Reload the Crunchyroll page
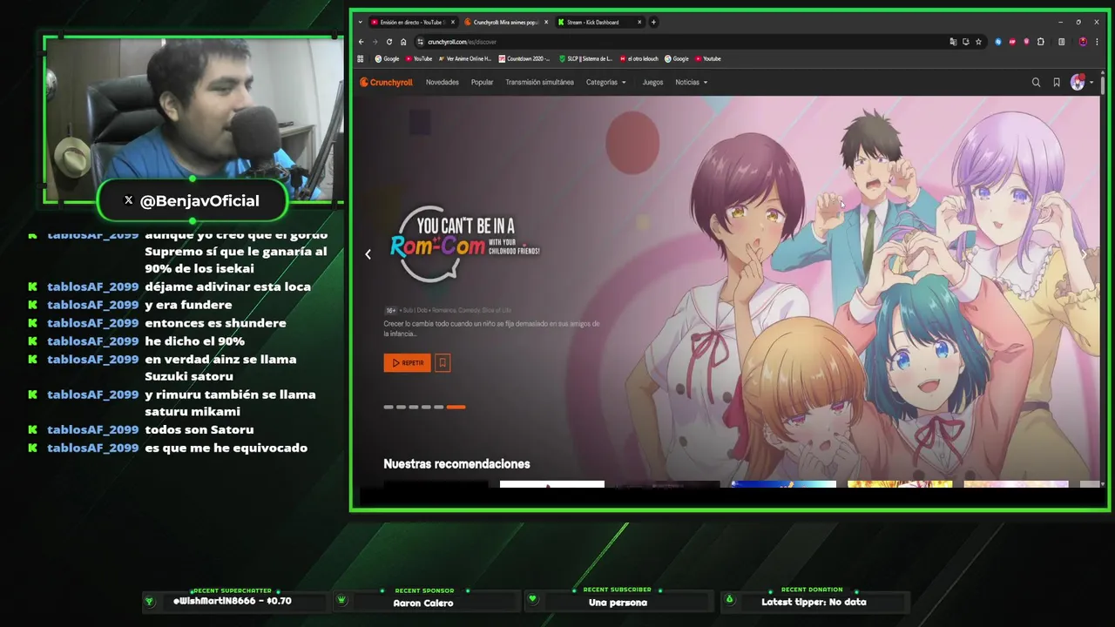The width and height of the screenshot is (1115, 627). 389,42
